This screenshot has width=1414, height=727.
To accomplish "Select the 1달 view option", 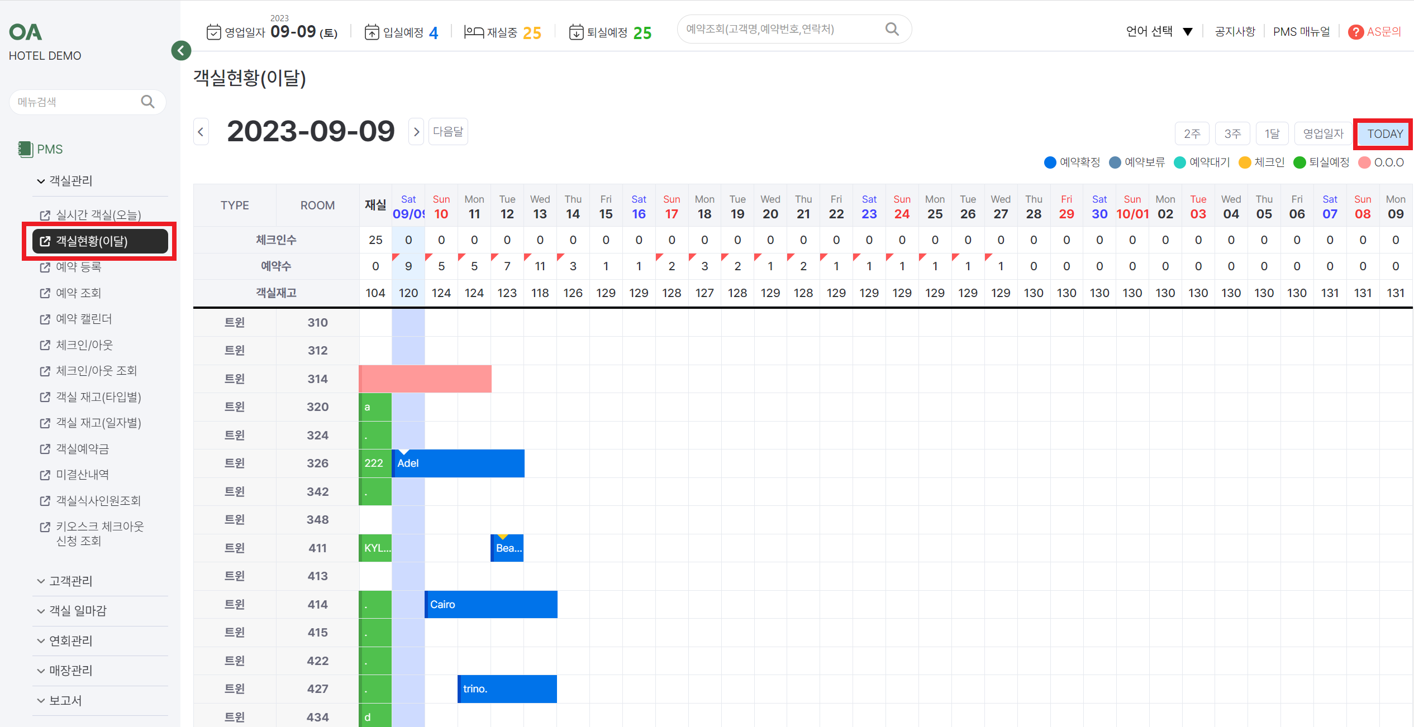I will point(1272,133).
